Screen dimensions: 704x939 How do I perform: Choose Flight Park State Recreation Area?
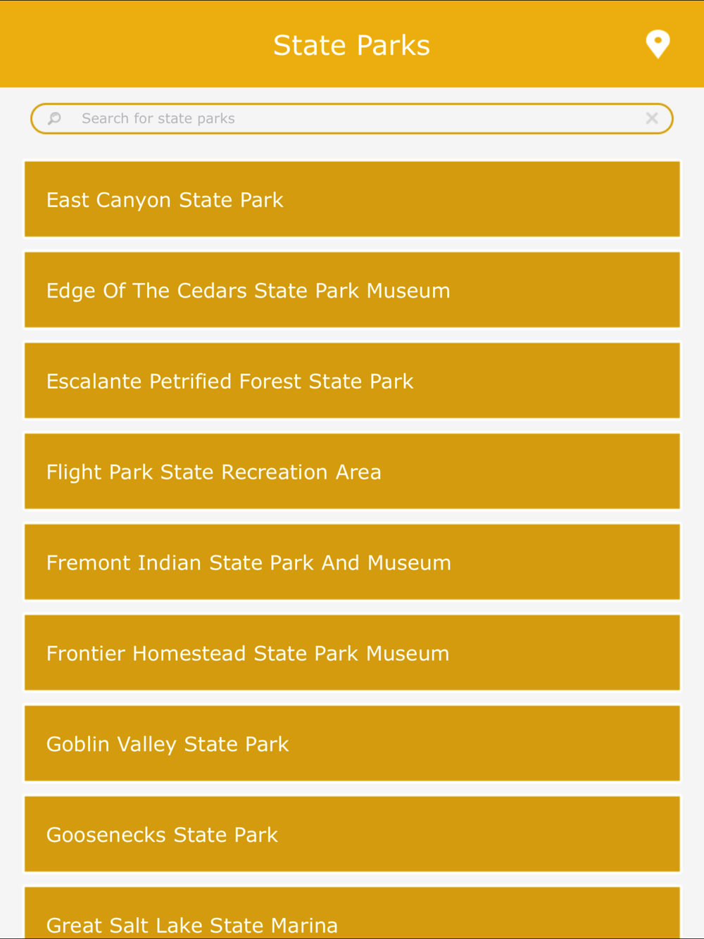[x=352, y=472]
